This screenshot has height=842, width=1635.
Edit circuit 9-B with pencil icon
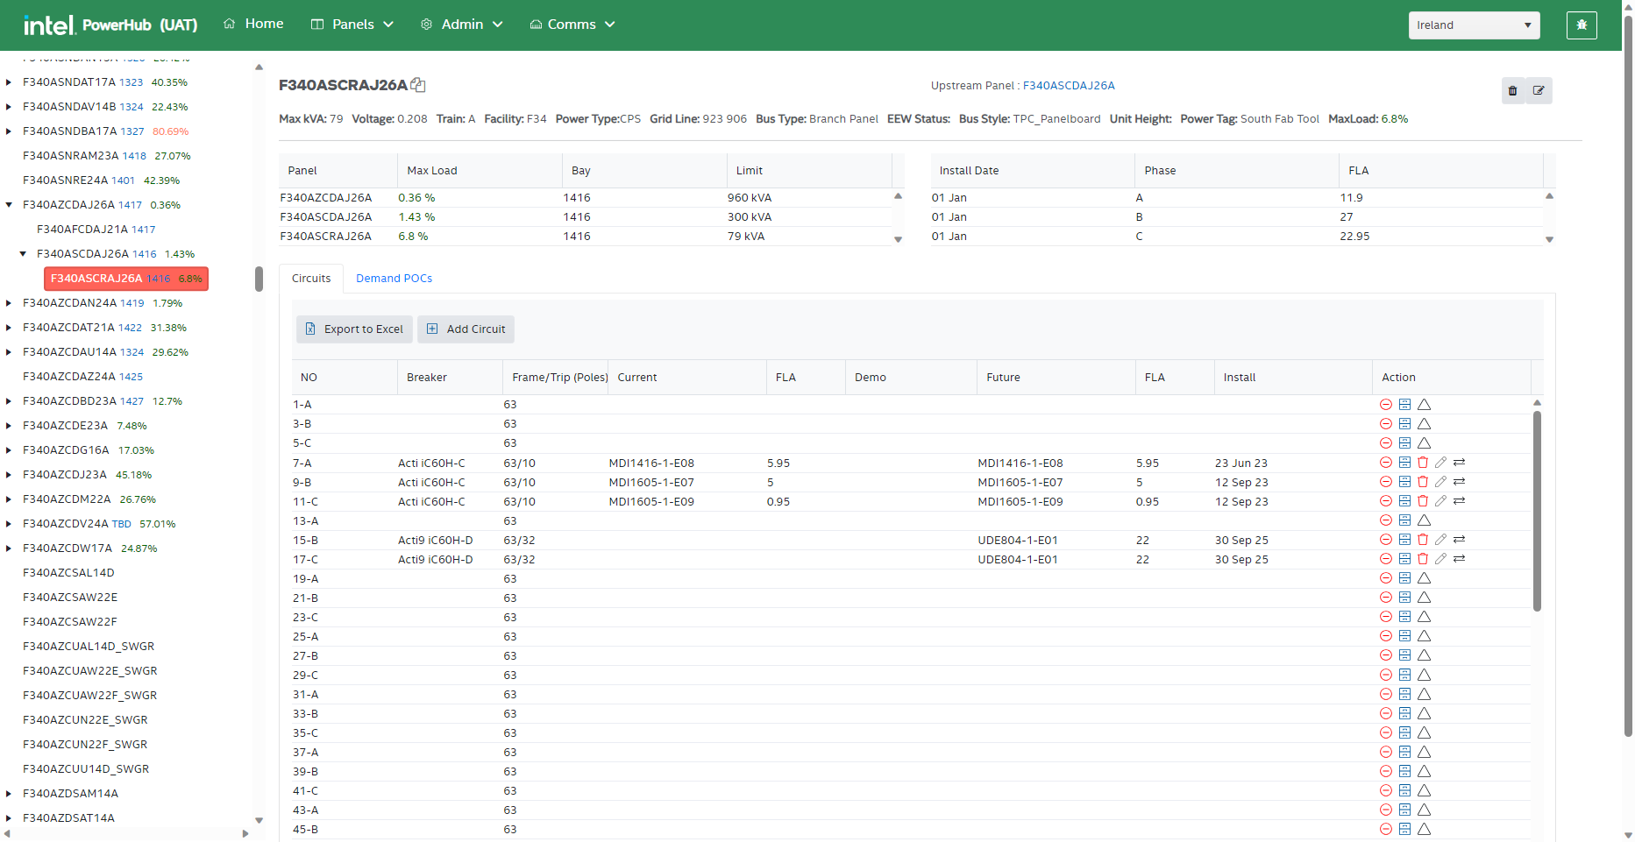[1440, 482]
